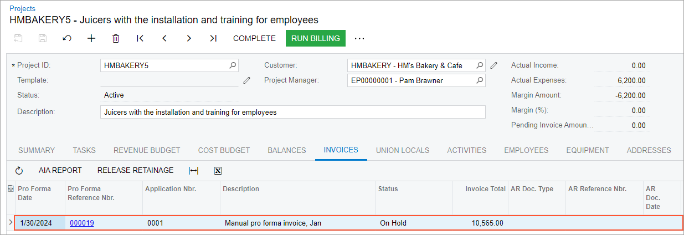Go to the first record

tap(140, 38)
